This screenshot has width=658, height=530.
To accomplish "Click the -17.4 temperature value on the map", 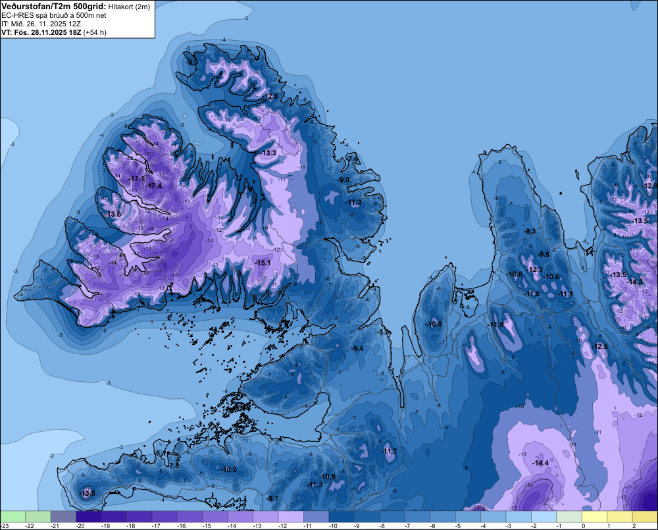I will (x=153, y=186).
